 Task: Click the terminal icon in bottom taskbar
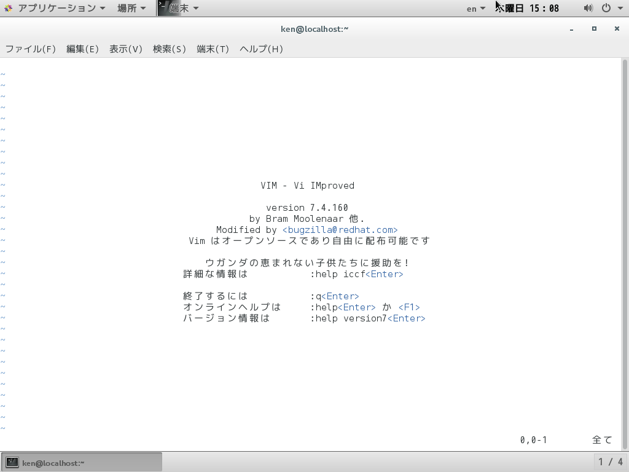tap(12, 463)
